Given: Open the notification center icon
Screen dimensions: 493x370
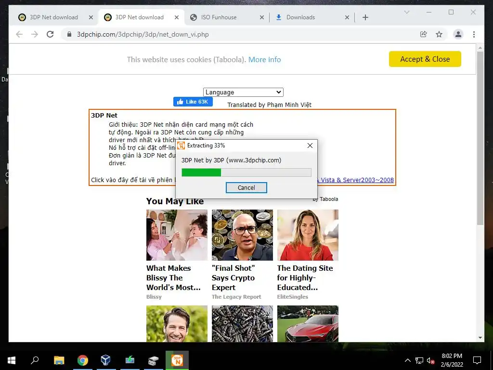Looking at the screenshot, I should (x=477, y=360).
